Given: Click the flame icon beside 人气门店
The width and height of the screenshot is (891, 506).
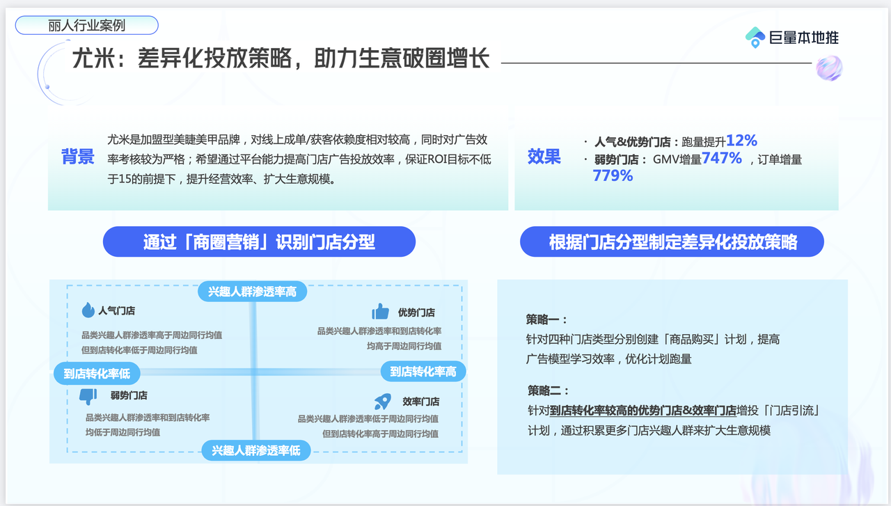Looking at the screenshot, I should pos(88,310).
